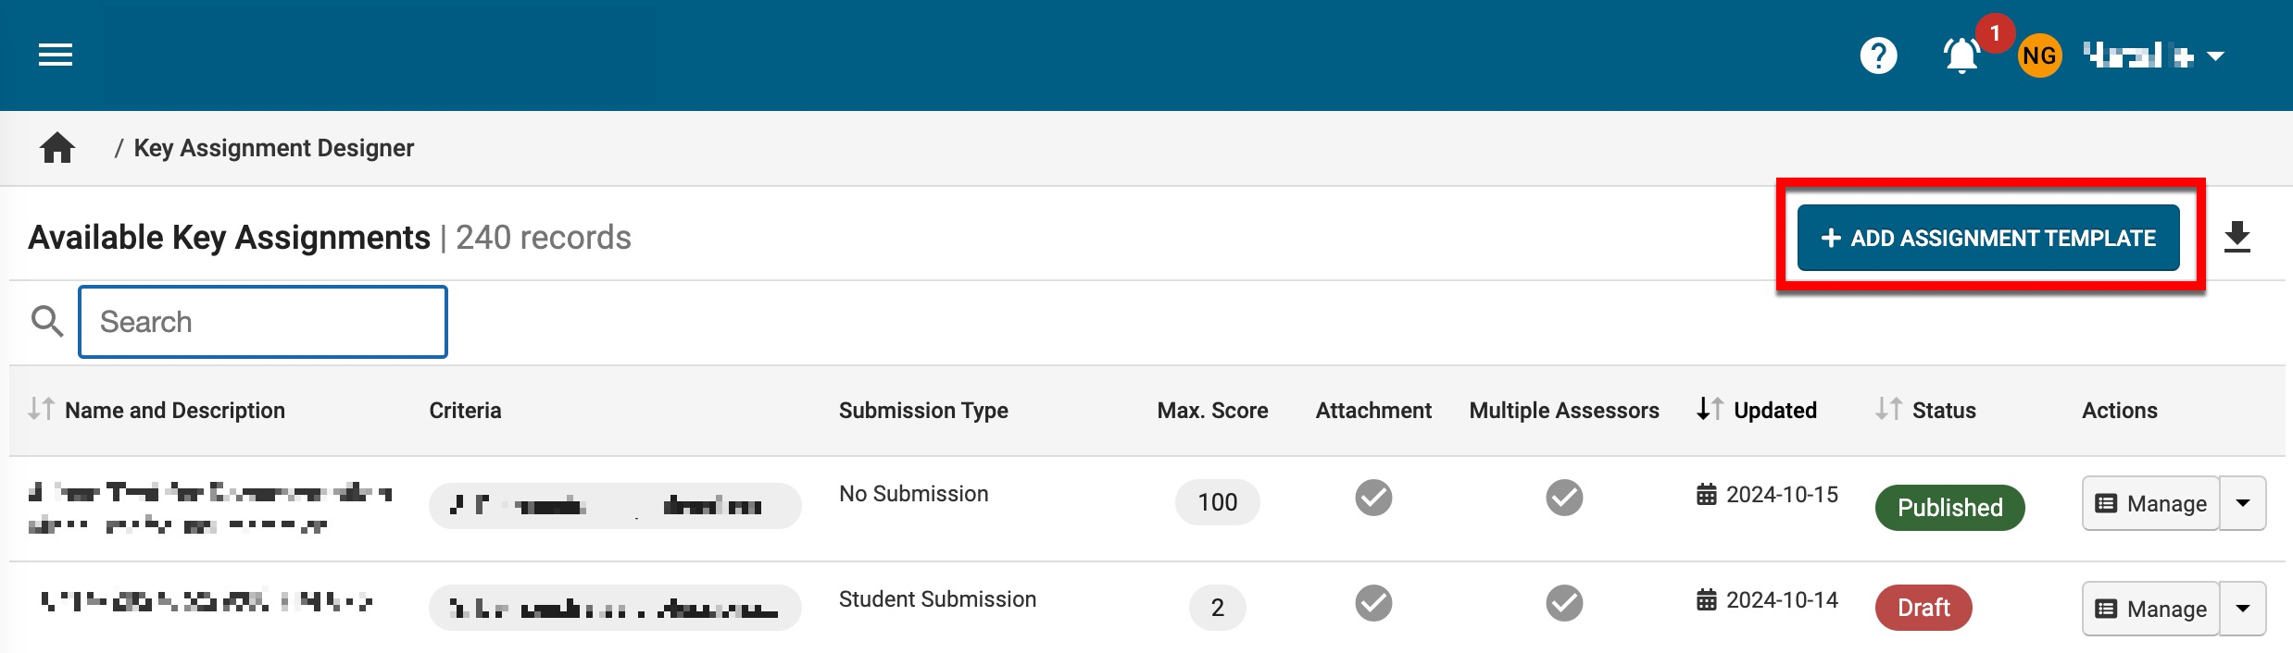Viewport: 2293px width, 653px height.
Task: Click the NG user avatar
Action: click(x=2039, y=56)
